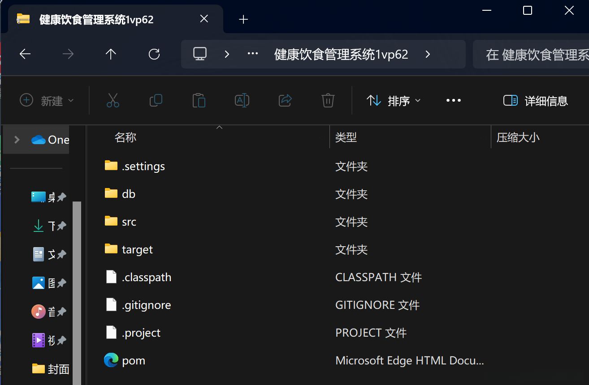Viewport: 589px width, 385px height.
Task: Sort by the 类型 column header
Action: click(x=346, y=137)
